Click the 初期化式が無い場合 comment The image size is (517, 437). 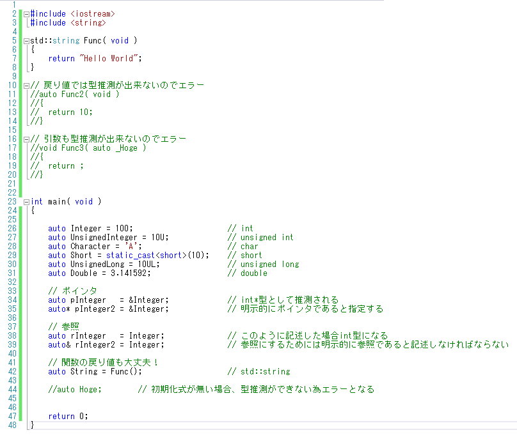click(256, 389)
